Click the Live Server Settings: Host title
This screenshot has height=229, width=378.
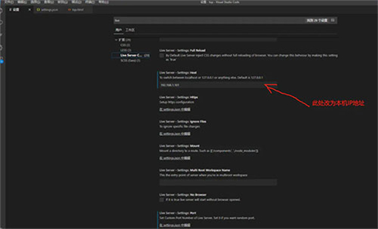[178, 73]
